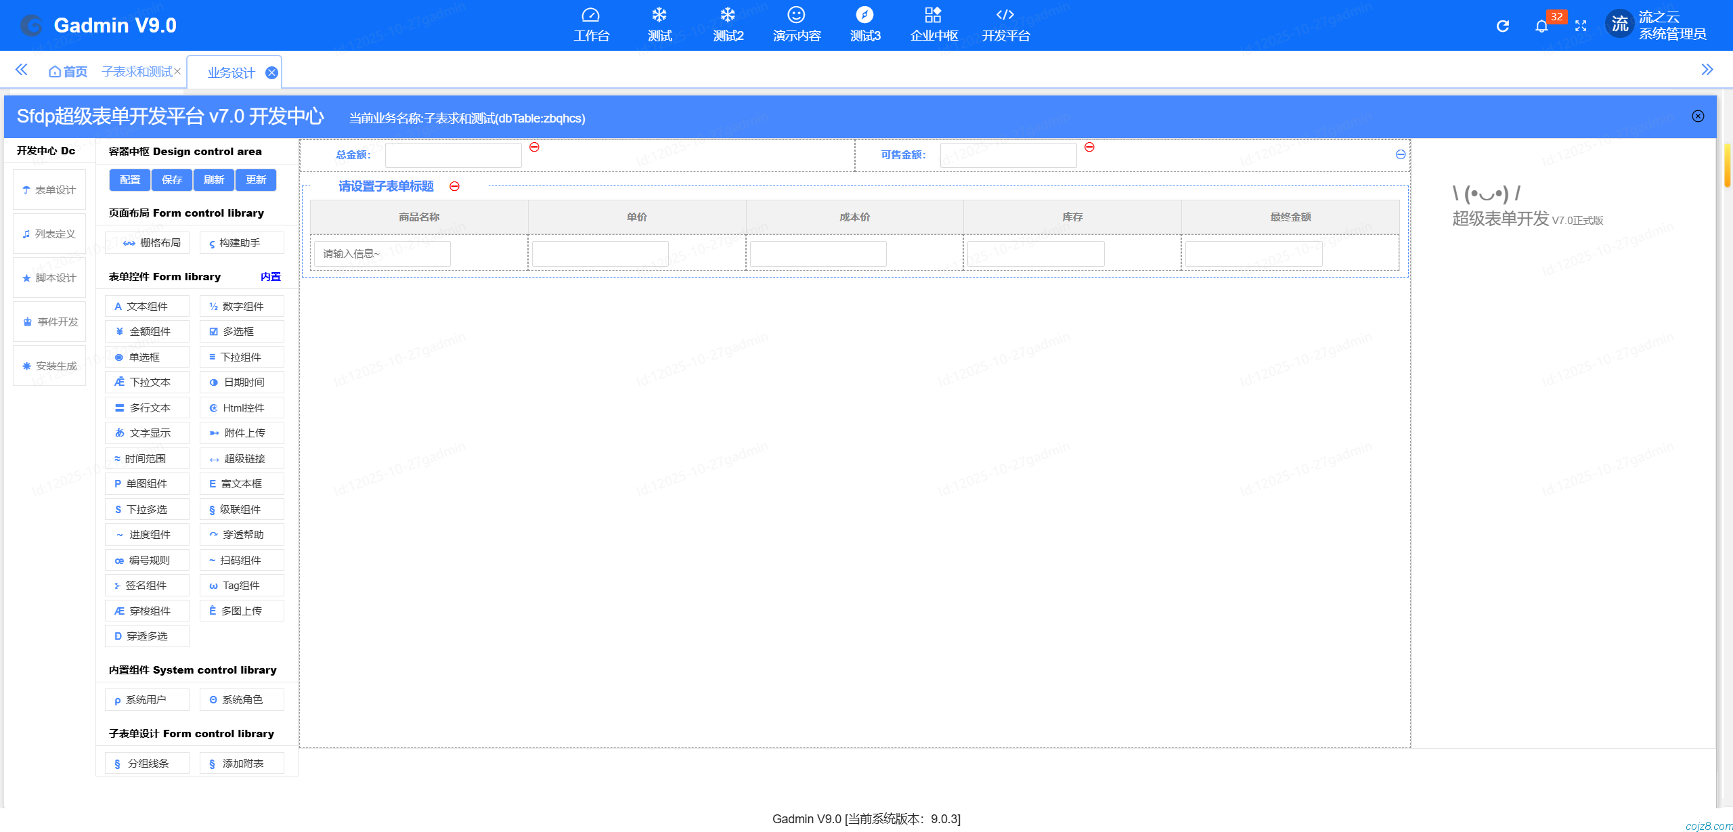Click the 商品名称 input field in the subform
This screenshot has width=1733, height=832.
[x=382, y=253]
